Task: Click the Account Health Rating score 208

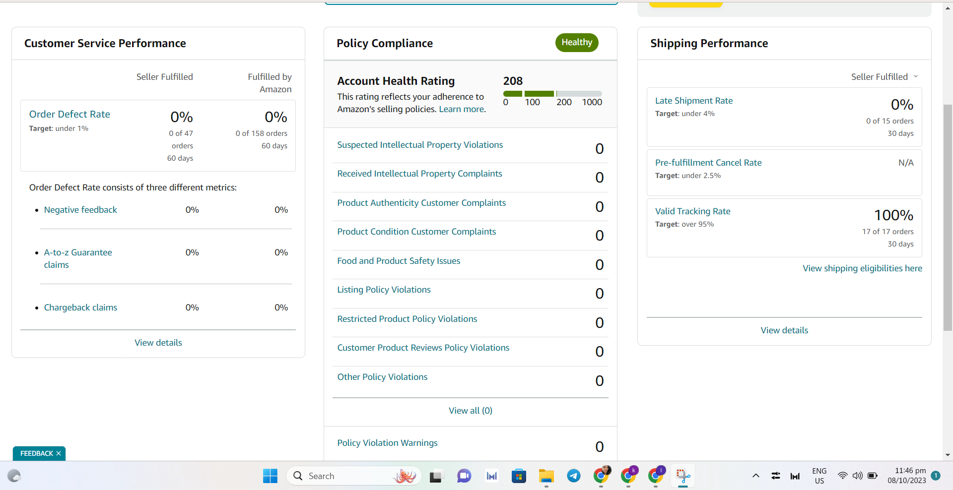Action: 513,81
